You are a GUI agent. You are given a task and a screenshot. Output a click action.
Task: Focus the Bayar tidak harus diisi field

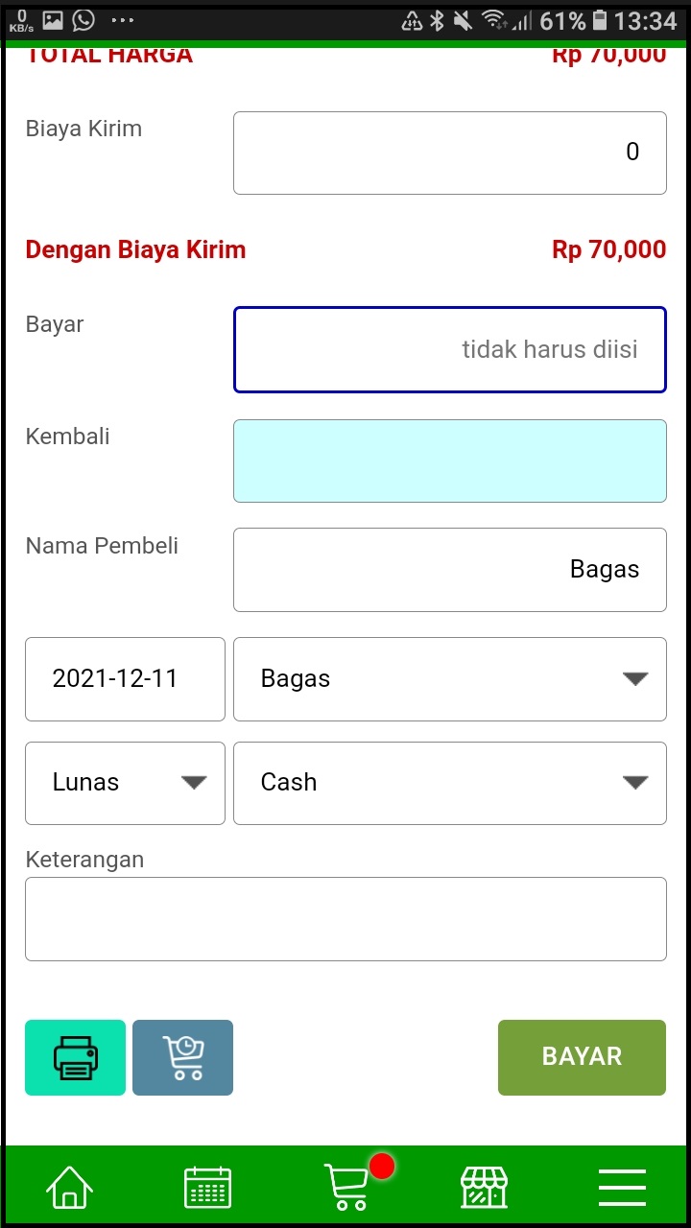(449, 349)
